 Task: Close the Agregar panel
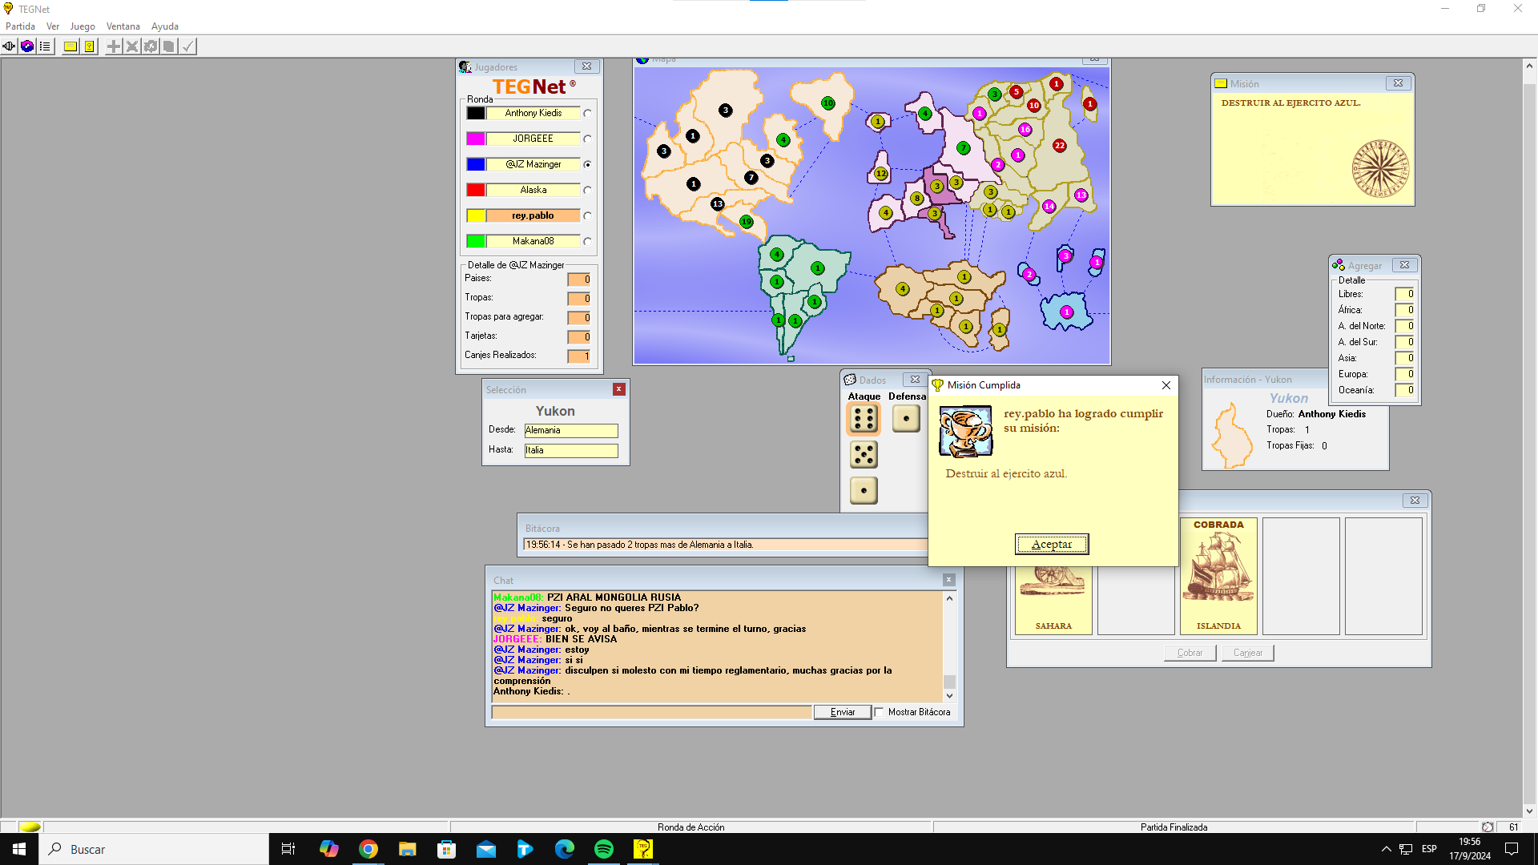click(1404, 265)
